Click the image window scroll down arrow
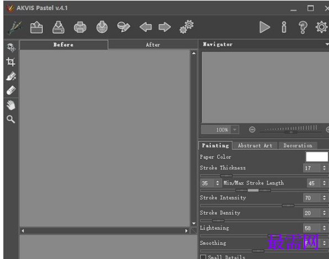Viewport: 329px width, 259px height. tap(194, 224)
